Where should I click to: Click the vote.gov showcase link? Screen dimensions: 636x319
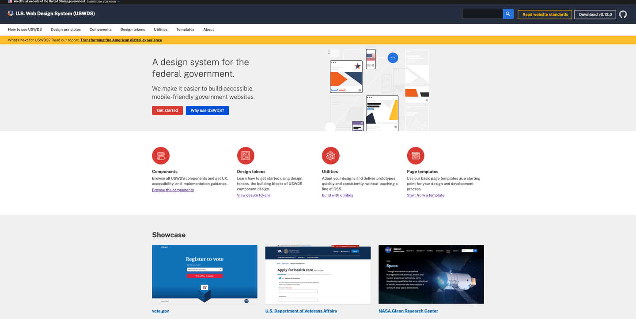pyautogui.click(x=160, y=311)
